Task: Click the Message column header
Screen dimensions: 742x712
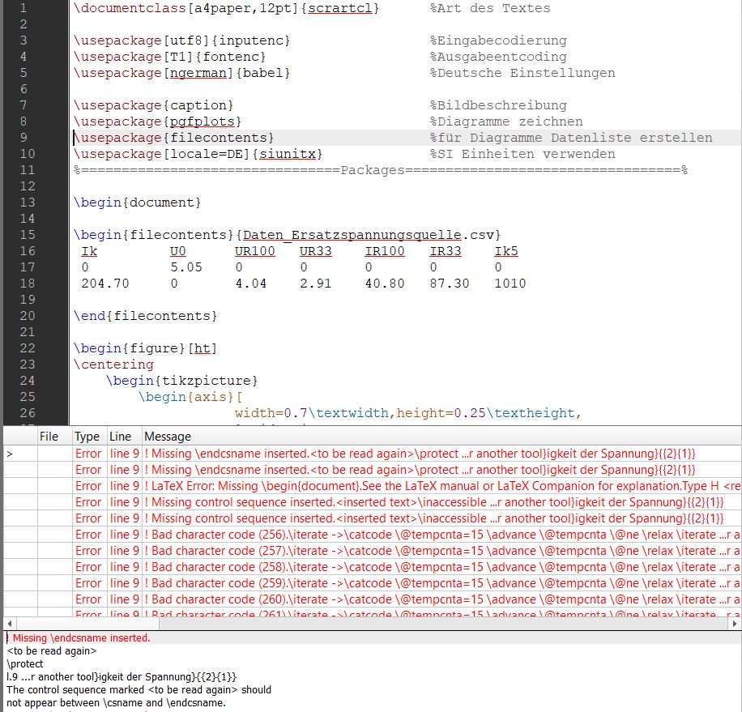Action: pos(168,437)
